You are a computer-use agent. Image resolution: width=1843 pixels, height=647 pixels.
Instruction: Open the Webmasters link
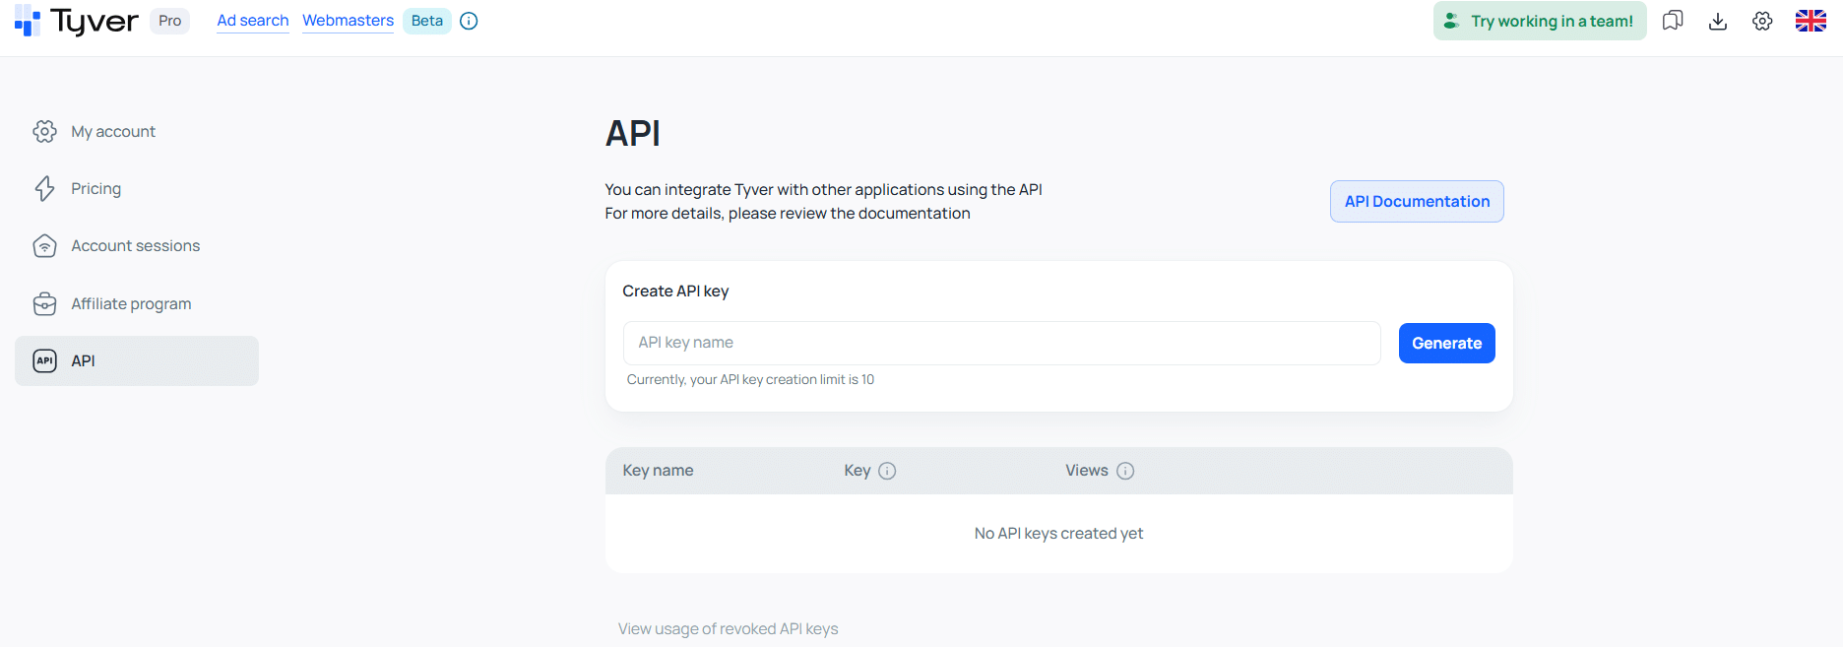[348, 21]
